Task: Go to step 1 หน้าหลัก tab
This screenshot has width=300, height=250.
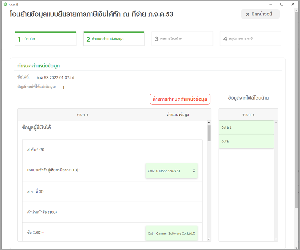Action: tap(45, 39)
